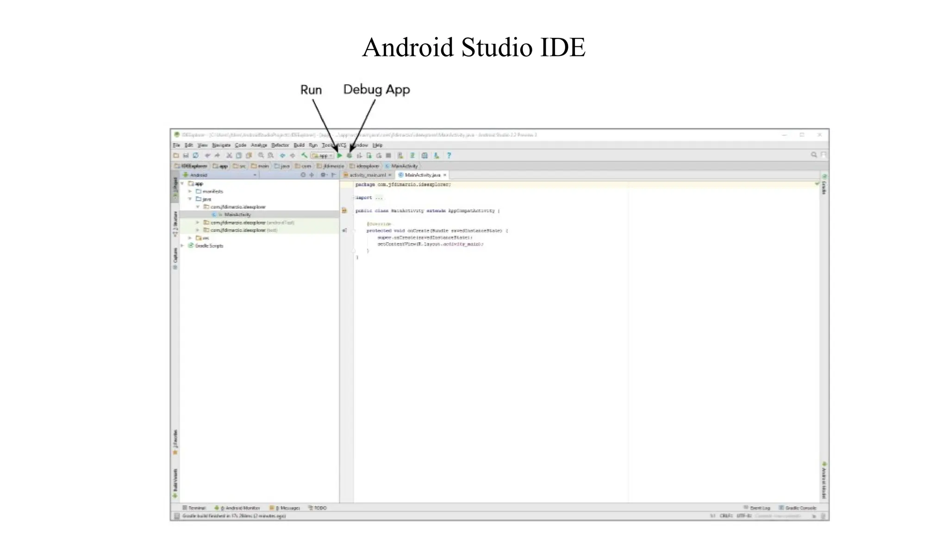Click the Help question mark icon
This screenshot has height=533, width=948.
449,156
